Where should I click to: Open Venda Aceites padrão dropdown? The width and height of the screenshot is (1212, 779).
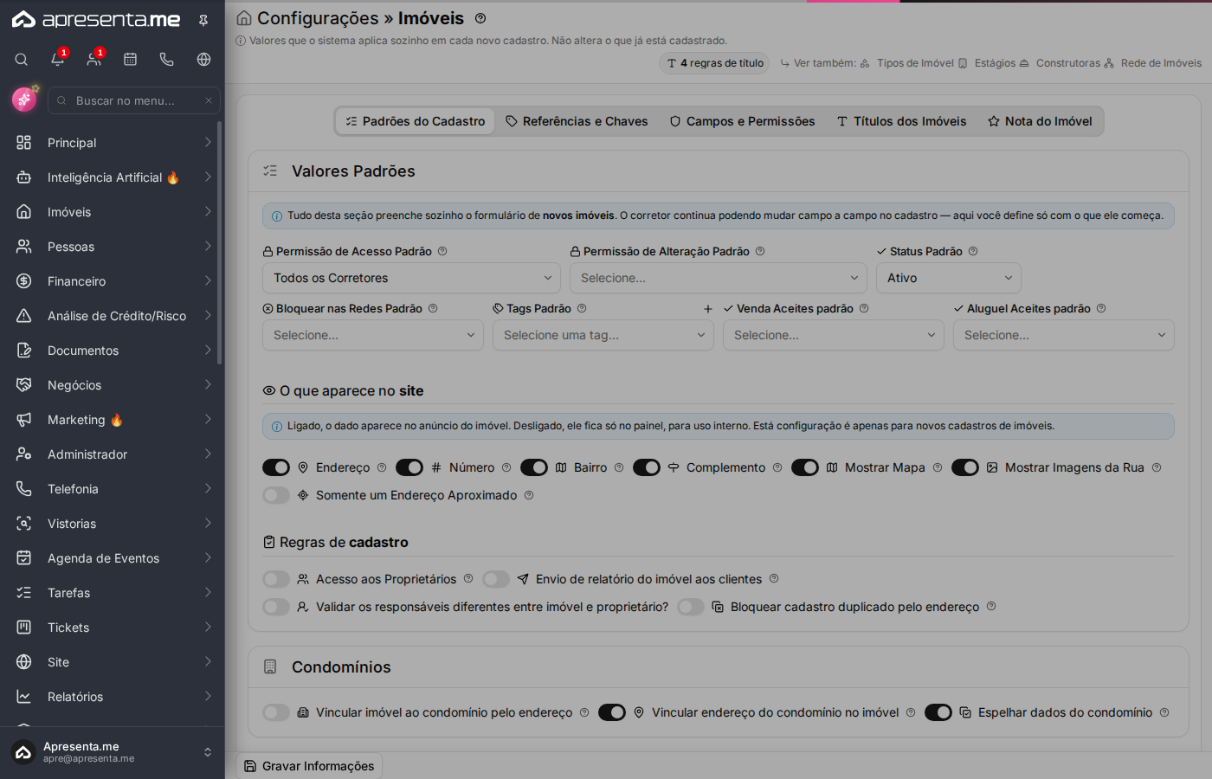tap(834, 335)
